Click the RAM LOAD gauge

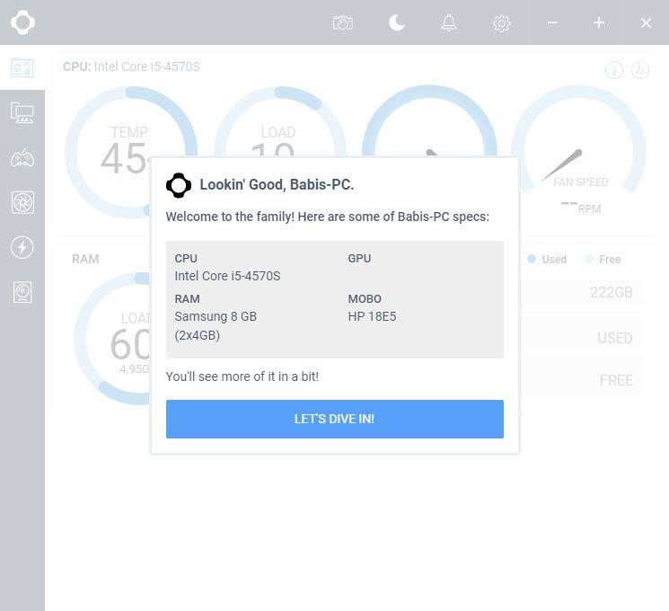click(111, 337)
